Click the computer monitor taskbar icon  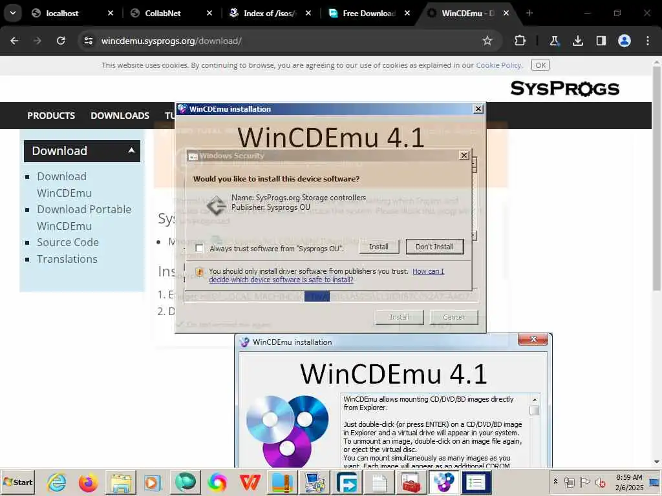(x=315, y=482)
